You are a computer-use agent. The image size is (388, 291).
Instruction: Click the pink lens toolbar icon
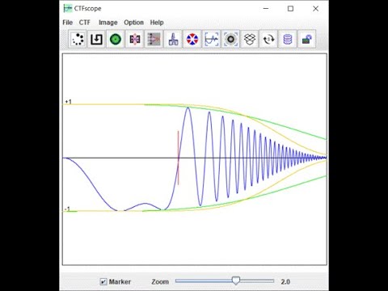point(135,40)
